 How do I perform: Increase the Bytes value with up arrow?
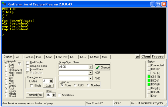51,80
